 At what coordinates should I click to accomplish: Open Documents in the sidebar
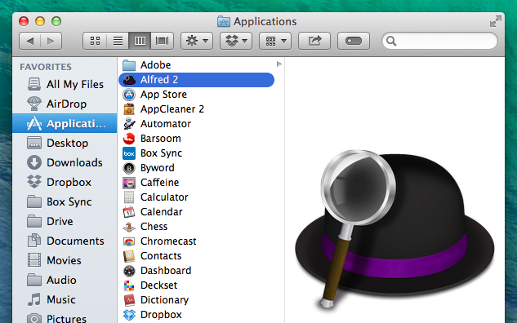65,241
